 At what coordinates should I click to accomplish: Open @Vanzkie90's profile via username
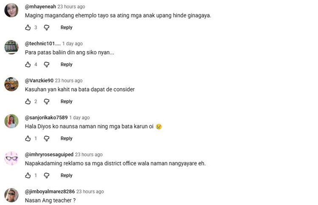click(39, 80)
